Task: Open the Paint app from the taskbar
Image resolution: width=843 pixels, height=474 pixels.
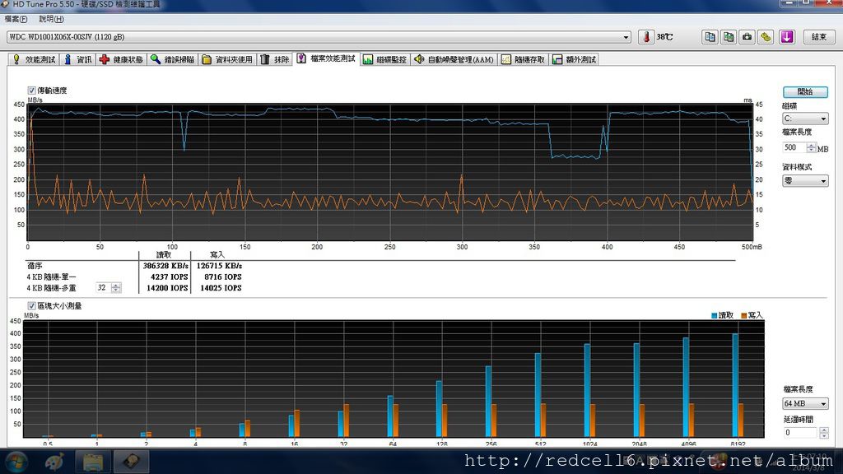Action: (54, 462)
